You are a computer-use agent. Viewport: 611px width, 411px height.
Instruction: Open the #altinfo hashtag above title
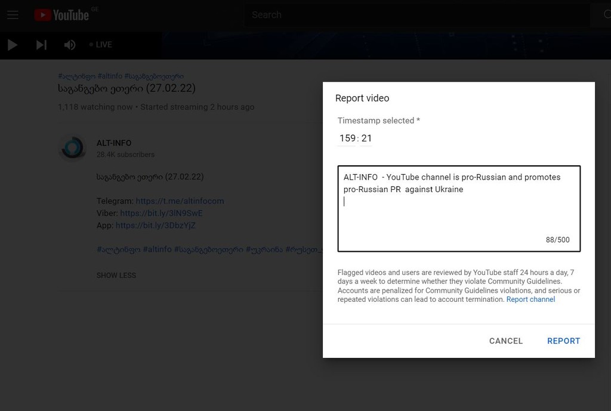pos(110,76)
